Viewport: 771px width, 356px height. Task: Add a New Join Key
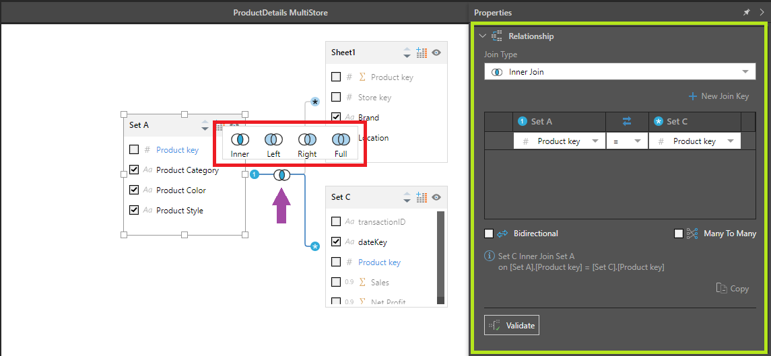(x=718, y=96)
